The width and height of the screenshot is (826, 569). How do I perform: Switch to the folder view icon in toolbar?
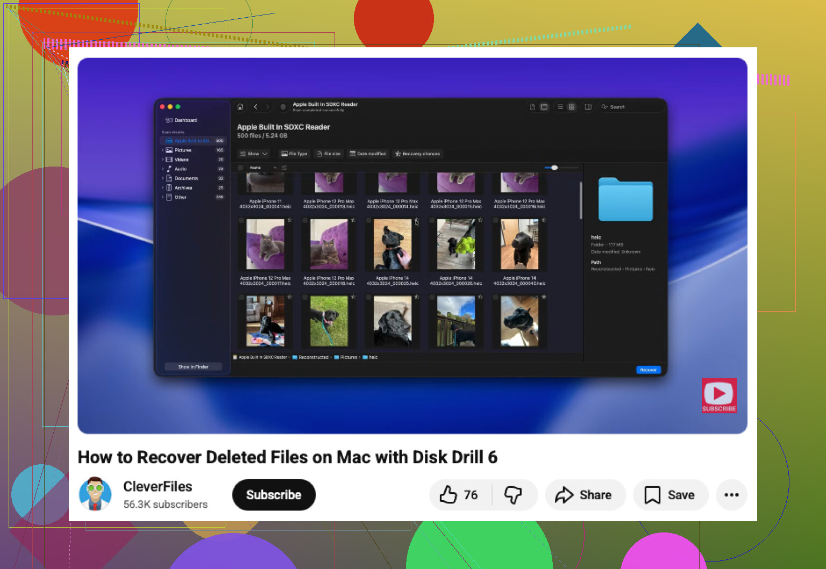click(x=544, y=107)
